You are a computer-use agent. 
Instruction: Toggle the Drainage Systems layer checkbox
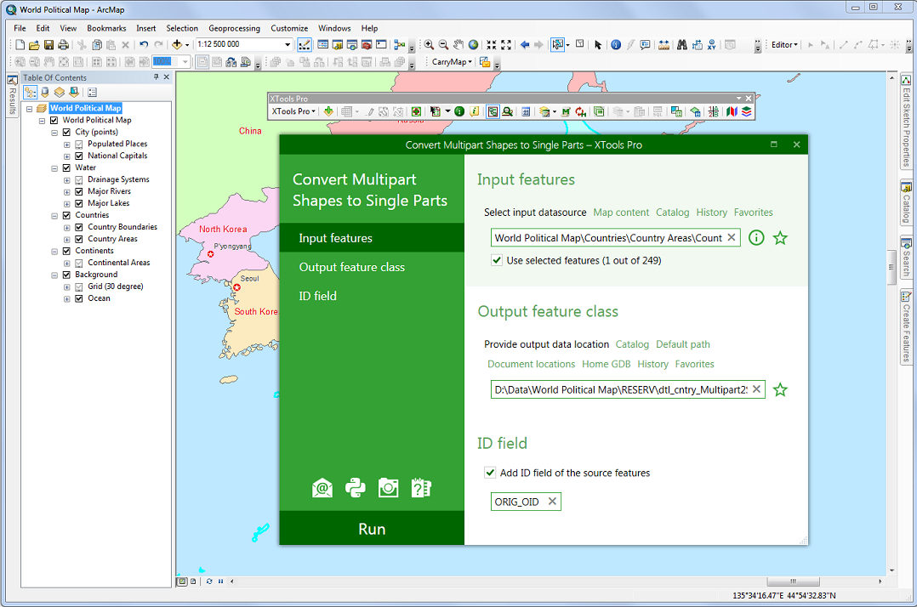point(79,180)
